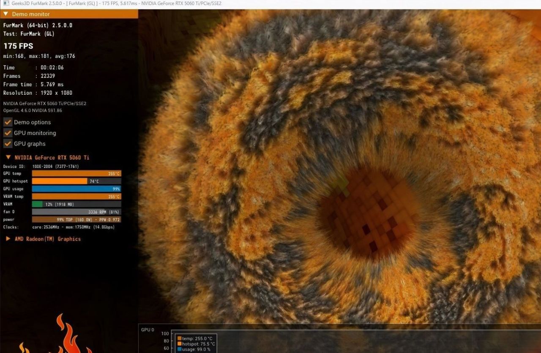The height and width of the screenshot is (353, 541).
Task: Collapse the NVIDIA GeForce RTX 5060 Ti section
Action: [8, 158]
